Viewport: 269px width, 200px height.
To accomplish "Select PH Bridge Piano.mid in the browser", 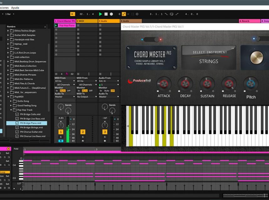I will [x=27, y=123].
